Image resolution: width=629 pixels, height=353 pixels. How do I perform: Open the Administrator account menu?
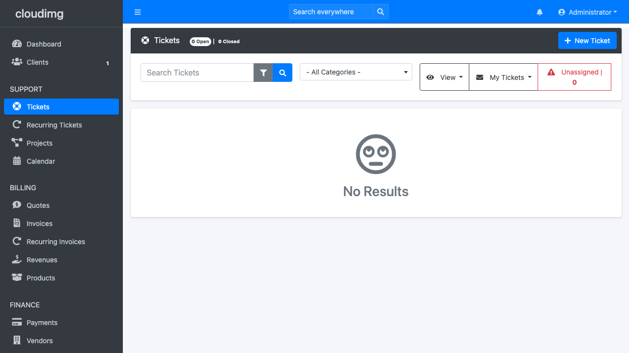point(588,12)
